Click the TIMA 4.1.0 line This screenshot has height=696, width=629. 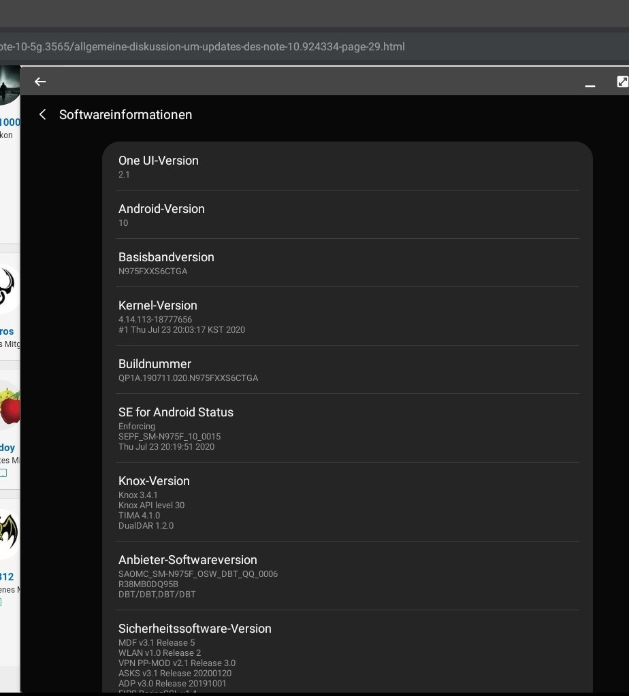click(x=139, y=515)
